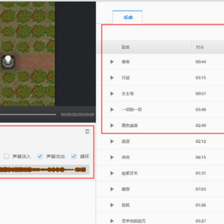Screen dimensions: 224x224
Task: Open the 乐库 music library tab
Action: 128,17
